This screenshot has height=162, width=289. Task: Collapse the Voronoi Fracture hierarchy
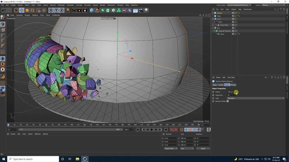[x=214, y=31]
